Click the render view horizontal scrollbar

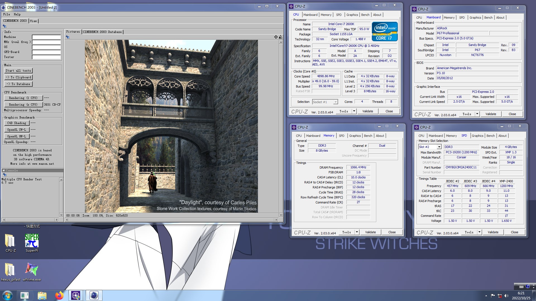[x=171, y=220]
